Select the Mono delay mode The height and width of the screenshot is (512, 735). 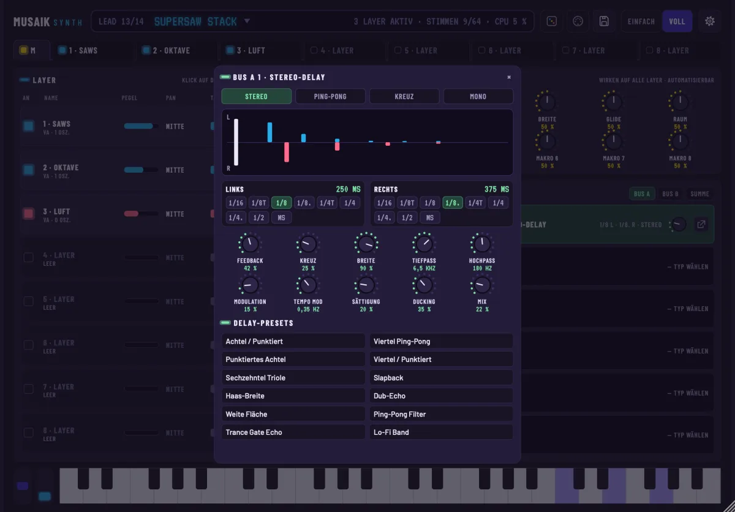[x=478, y=96]
